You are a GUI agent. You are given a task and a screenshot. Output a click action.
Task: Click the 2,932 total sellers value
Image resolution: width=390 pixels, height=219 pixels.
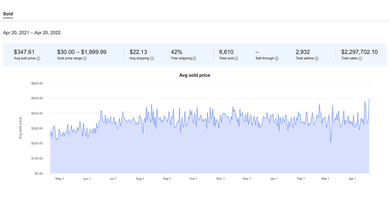click(x=303, y=52)
